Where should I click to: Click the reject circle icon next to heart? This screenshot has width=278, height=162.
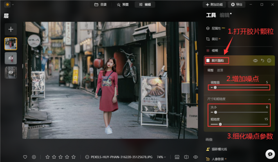pyautogui.click(x=34, y=157)
